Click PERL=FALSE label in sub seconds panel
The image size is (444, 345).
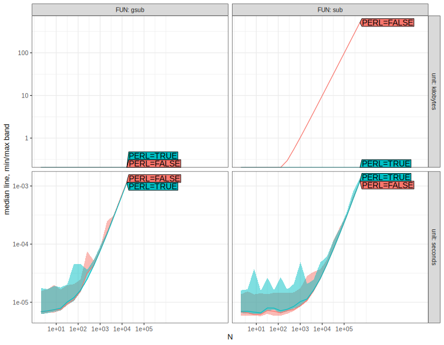point(388,185)
